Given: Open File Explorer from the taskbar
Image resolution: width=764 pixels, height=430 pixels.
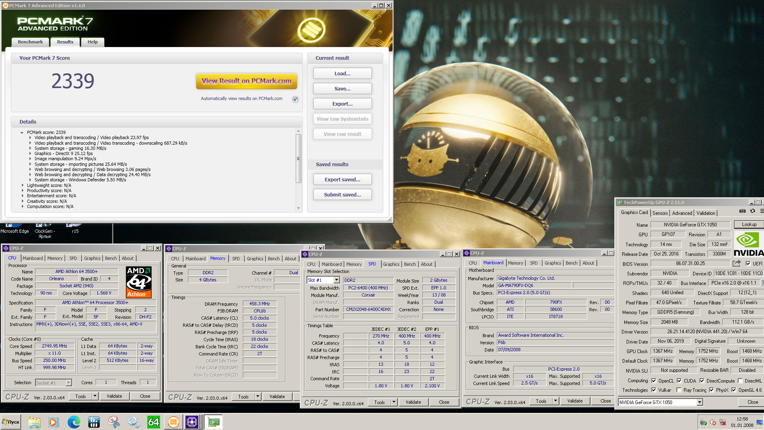Looking at the screenshot, I should (x=34, y=422).
